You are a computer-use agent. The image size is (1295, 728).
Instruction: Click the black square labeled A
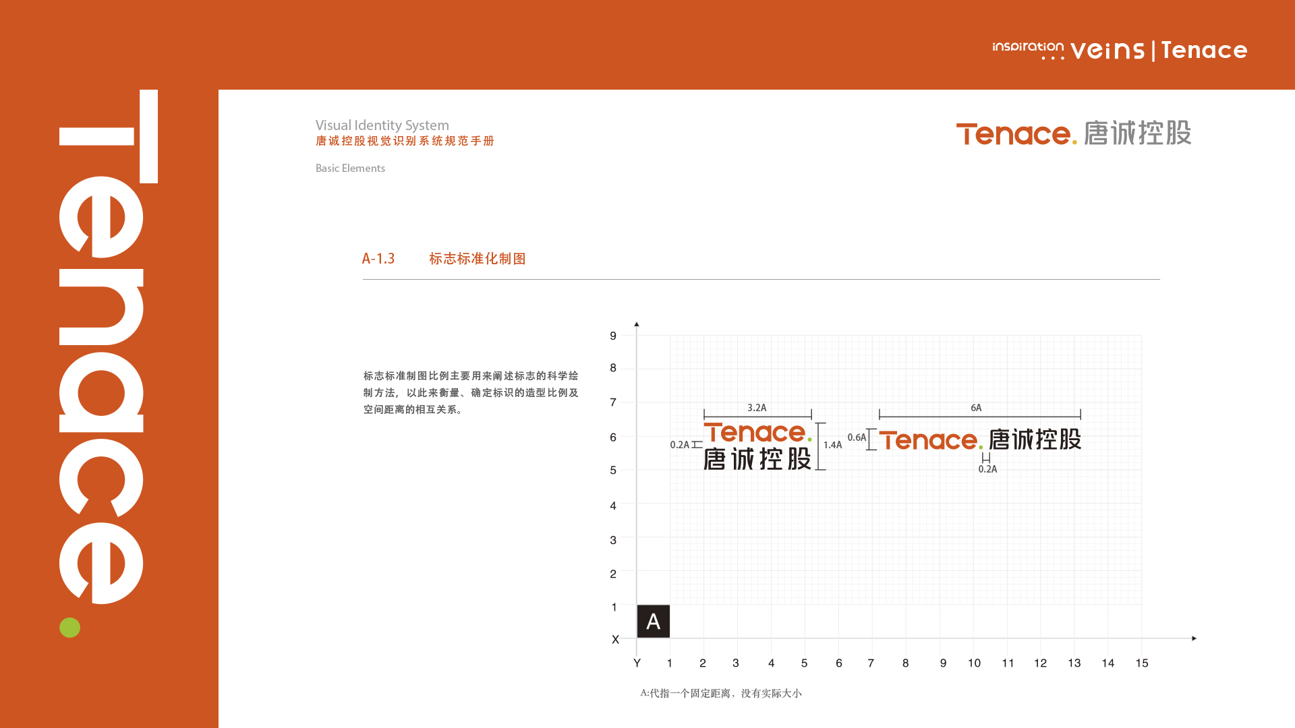coord(653,621)
